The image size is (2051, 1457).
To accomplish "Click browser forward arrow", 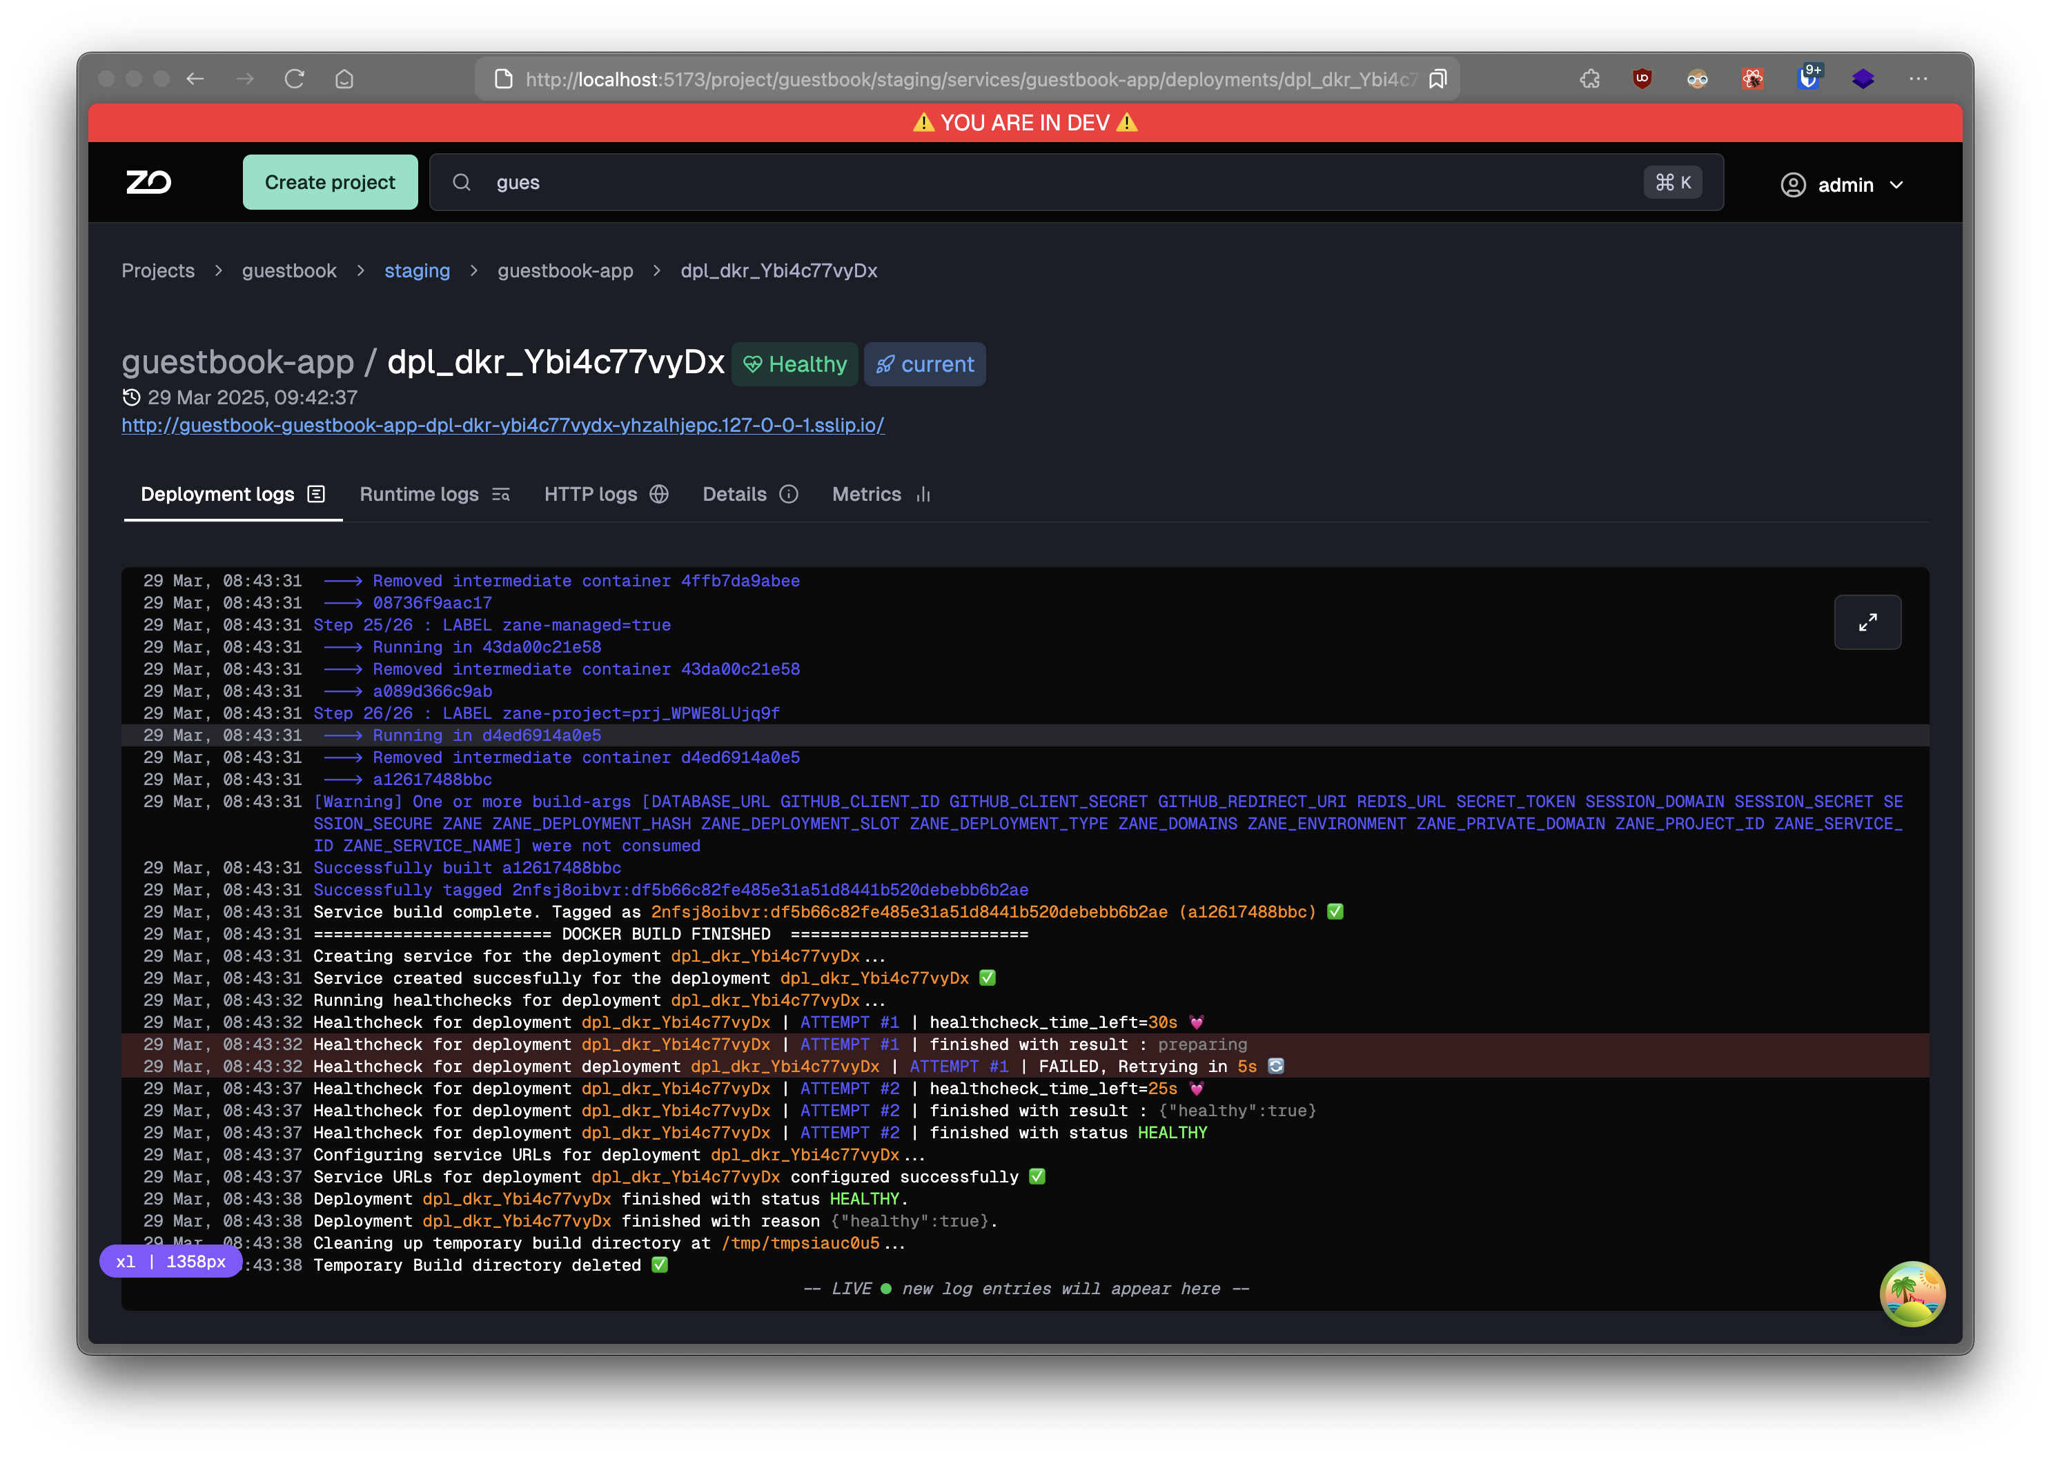I will click(x=244, y=79).
